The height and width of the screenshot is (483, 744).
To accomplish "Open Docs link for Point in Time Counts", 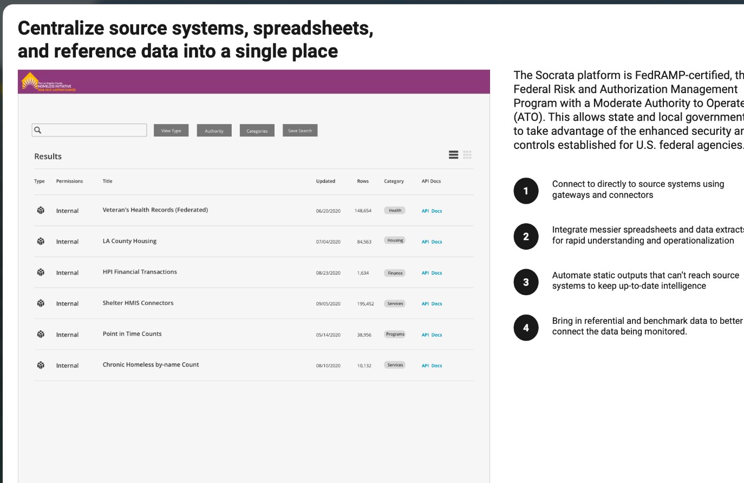I will coord(436,335).
